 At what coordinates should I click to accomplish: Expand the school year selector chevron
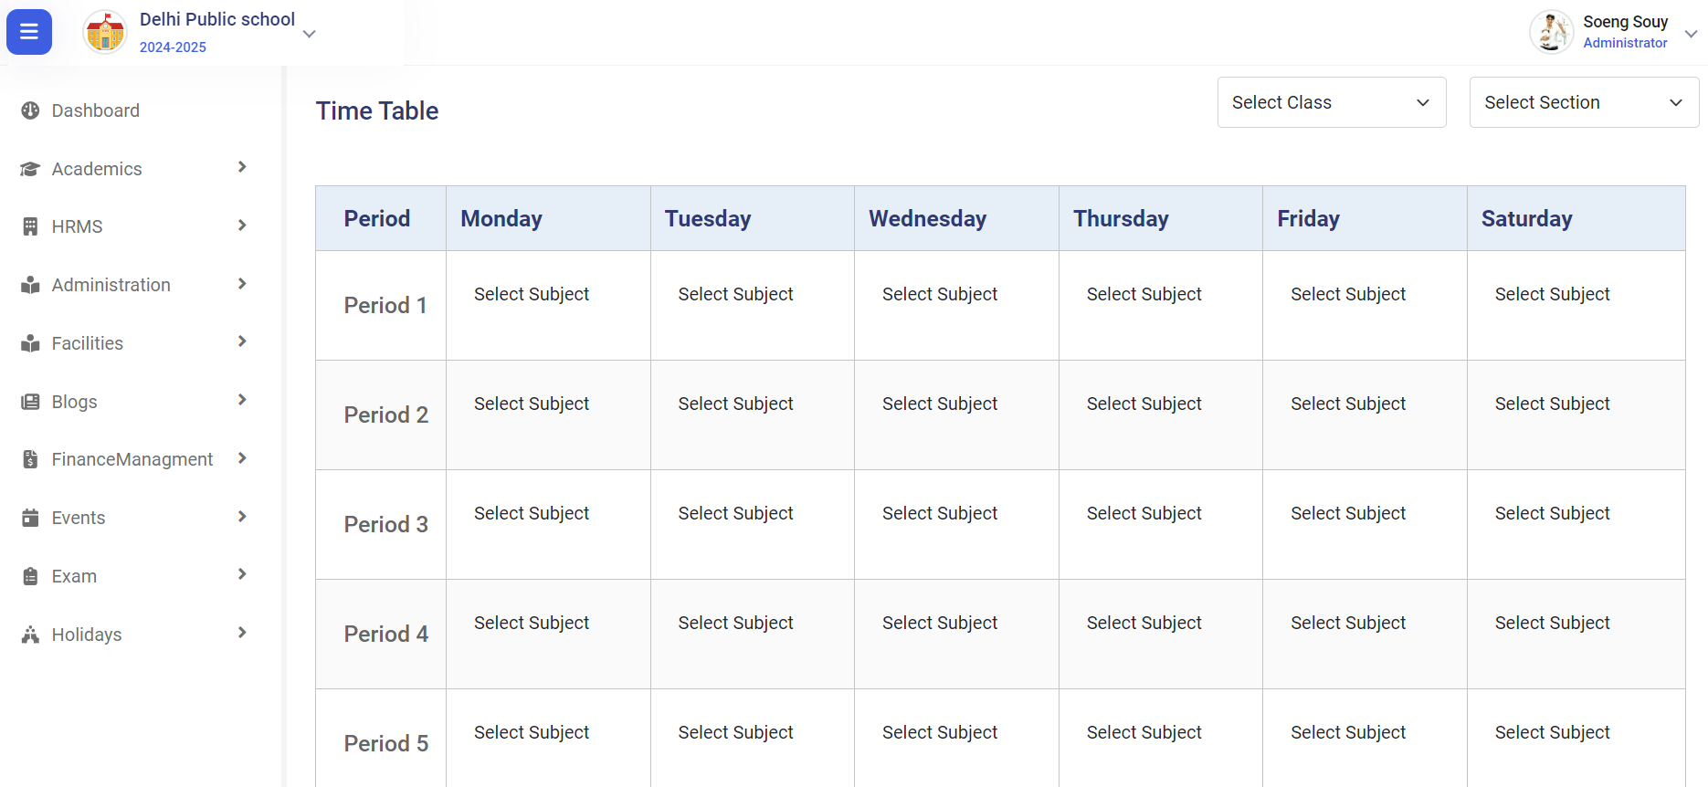pyautogui.click(x=310, y=34)
